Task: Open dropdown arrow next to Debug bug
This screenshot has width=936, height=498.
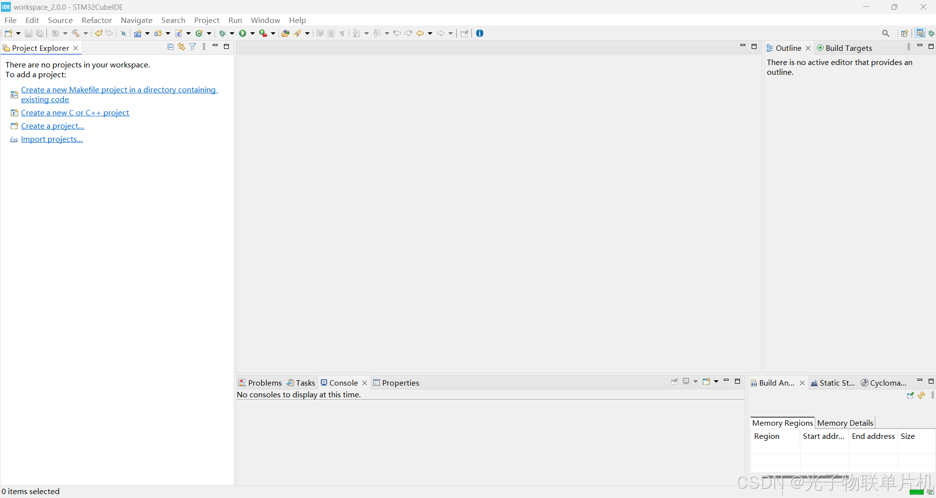Action: coord(232,33)
